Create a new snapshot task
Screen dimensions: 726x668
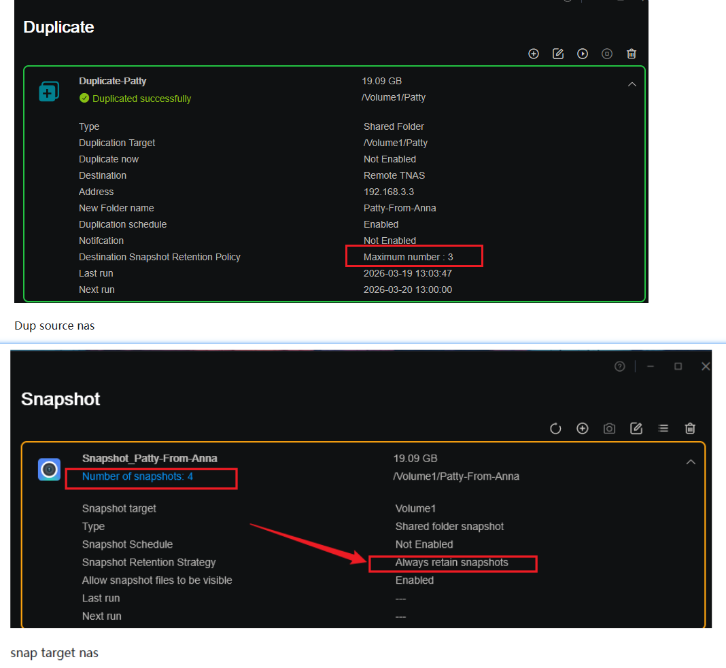click(583, 429)
